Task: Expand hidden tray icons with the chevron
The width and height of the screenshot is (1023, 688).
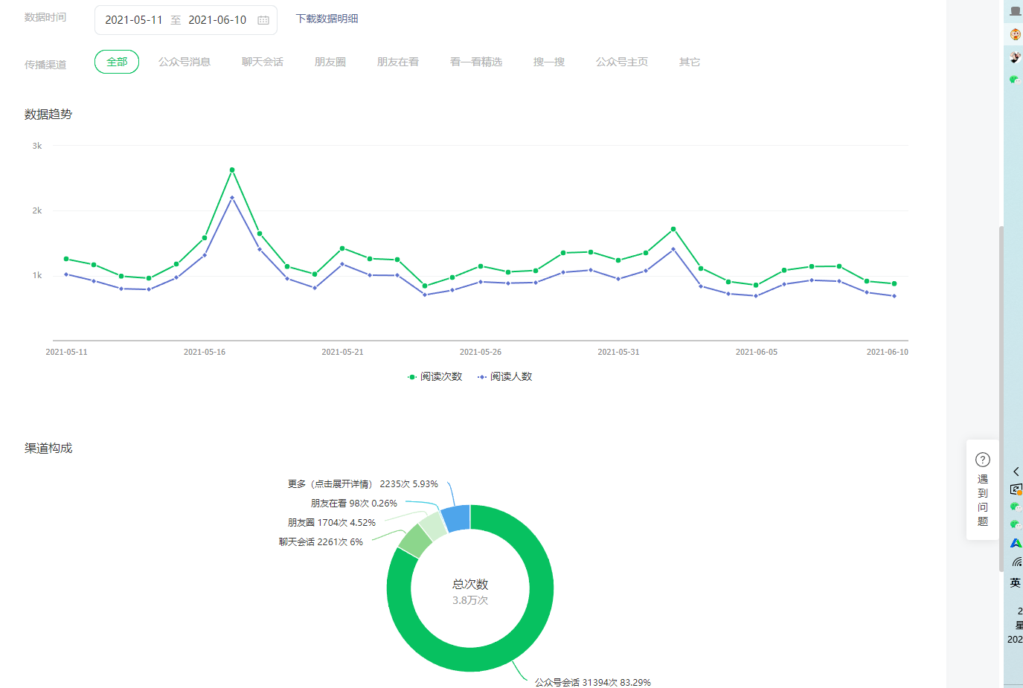Action: click(1016, 472)
